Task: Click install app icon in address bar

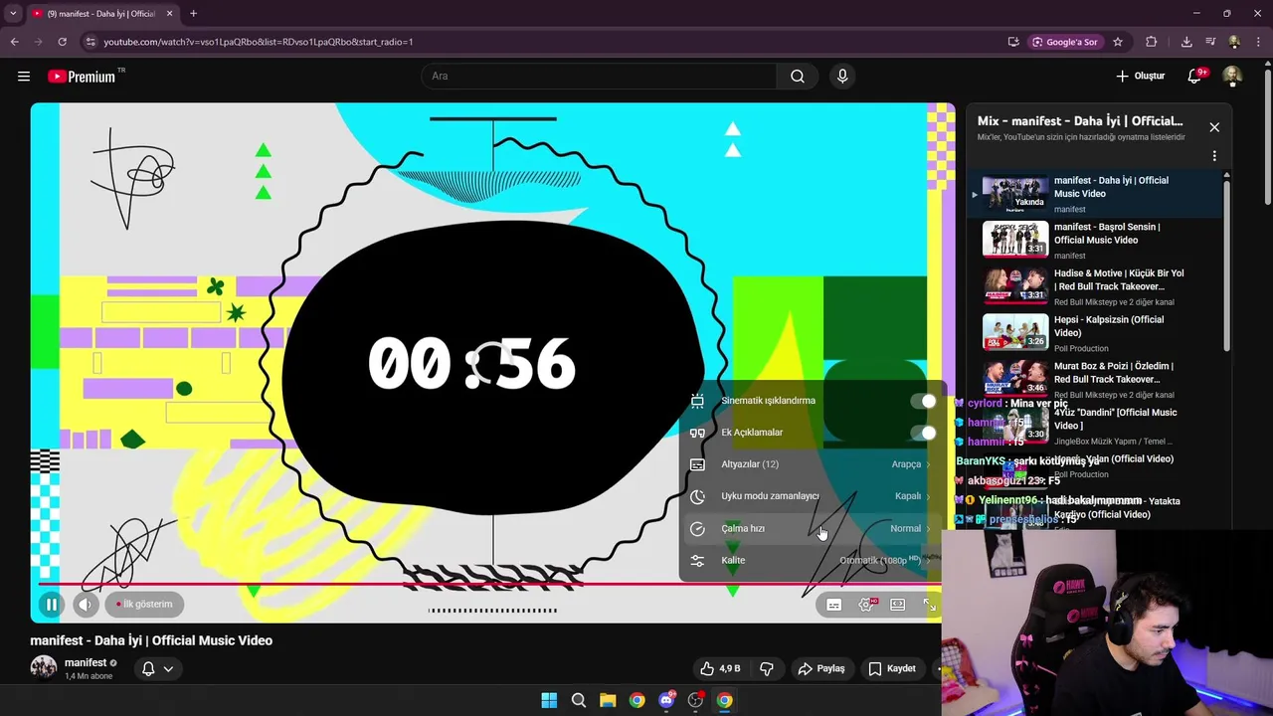Action: (1013, 42)
